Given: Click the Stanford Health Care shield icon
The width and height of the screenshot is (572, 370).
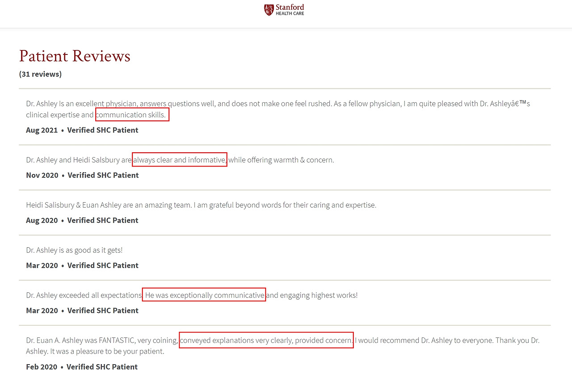Looking at the screenshot, I should [269, 10].
